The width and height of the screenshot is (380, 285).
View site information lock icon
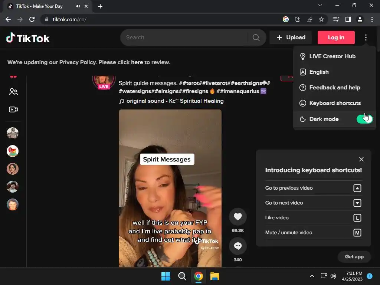tap(47, 19)
